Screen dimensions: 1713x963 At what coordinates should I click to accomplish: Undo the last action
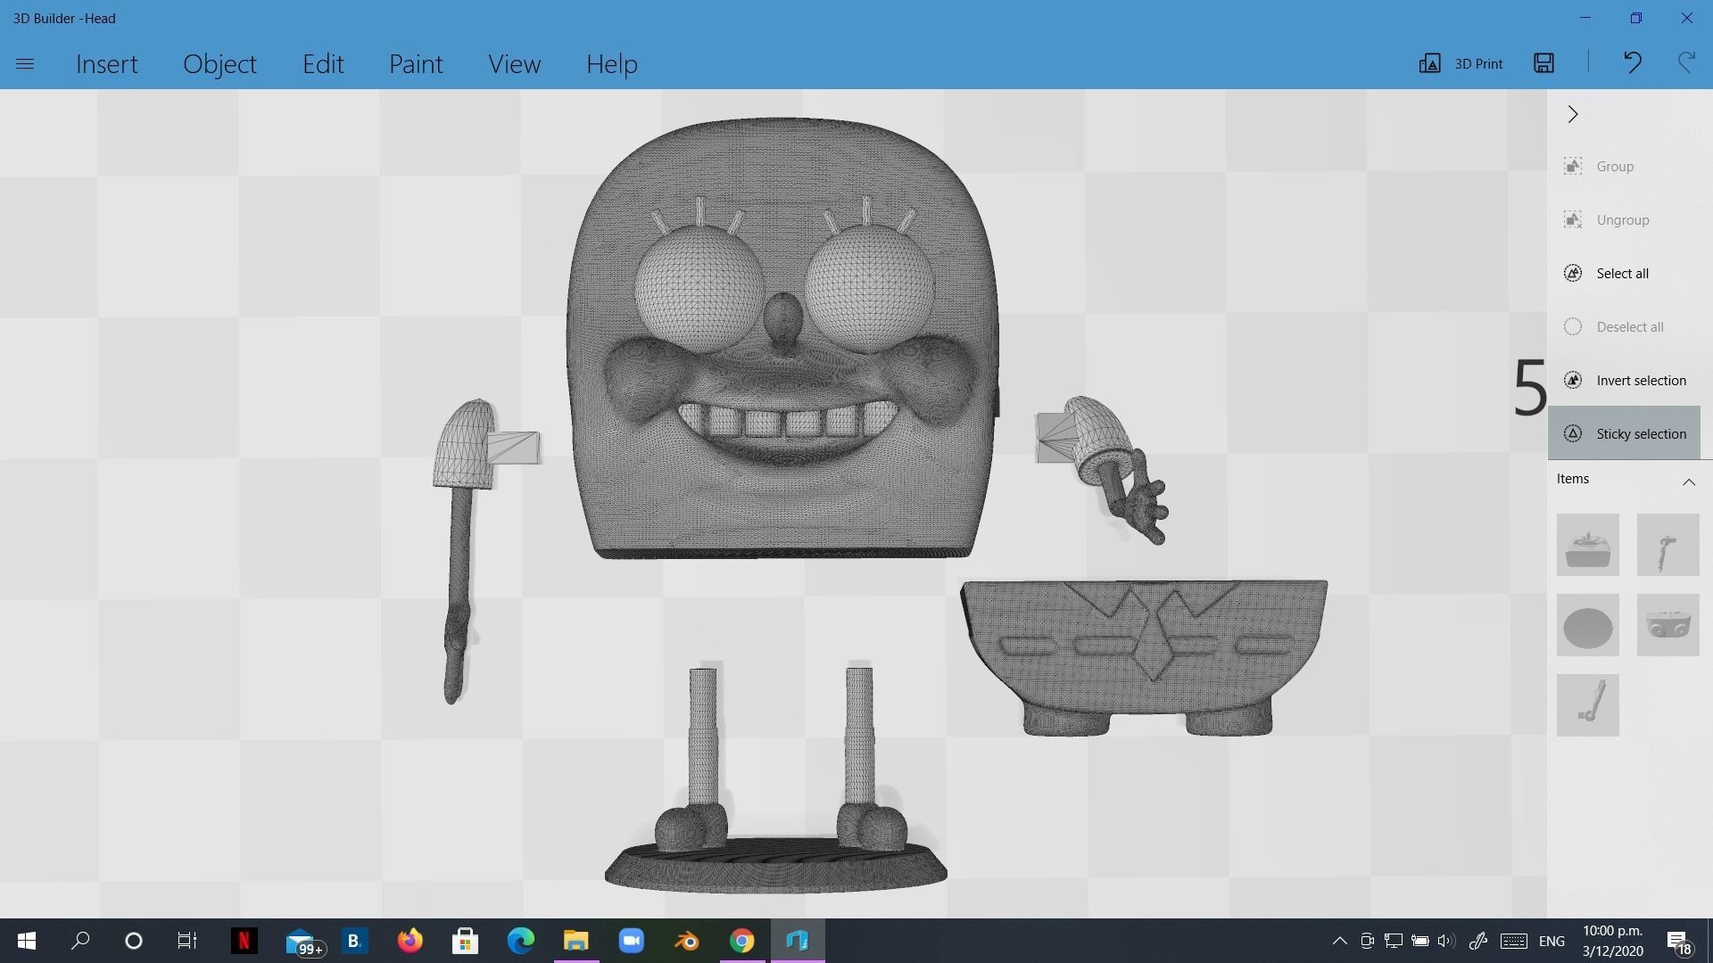1632,62
